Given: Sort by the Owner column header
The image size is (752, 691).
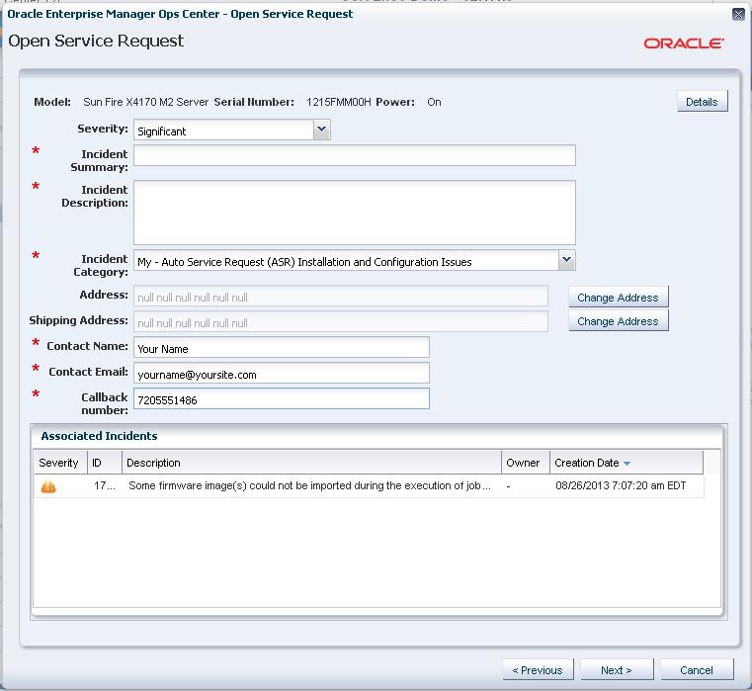Looking at the screenshot, I should [x=526, y=463].
